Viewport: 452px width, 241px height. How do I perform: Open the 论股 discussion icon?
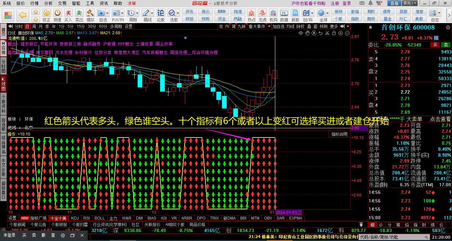tap(160, 13)
